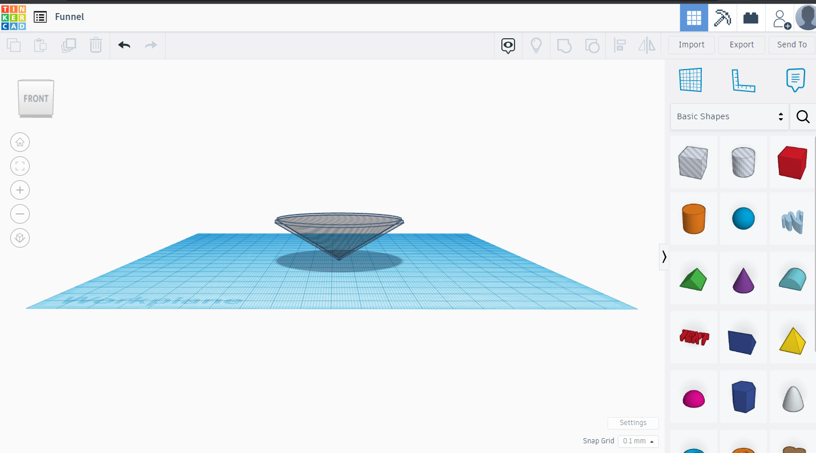Viewport: 816px width, 453px height.
Task: Click the Delete trash can icon
Action: [x=96, y=45]
